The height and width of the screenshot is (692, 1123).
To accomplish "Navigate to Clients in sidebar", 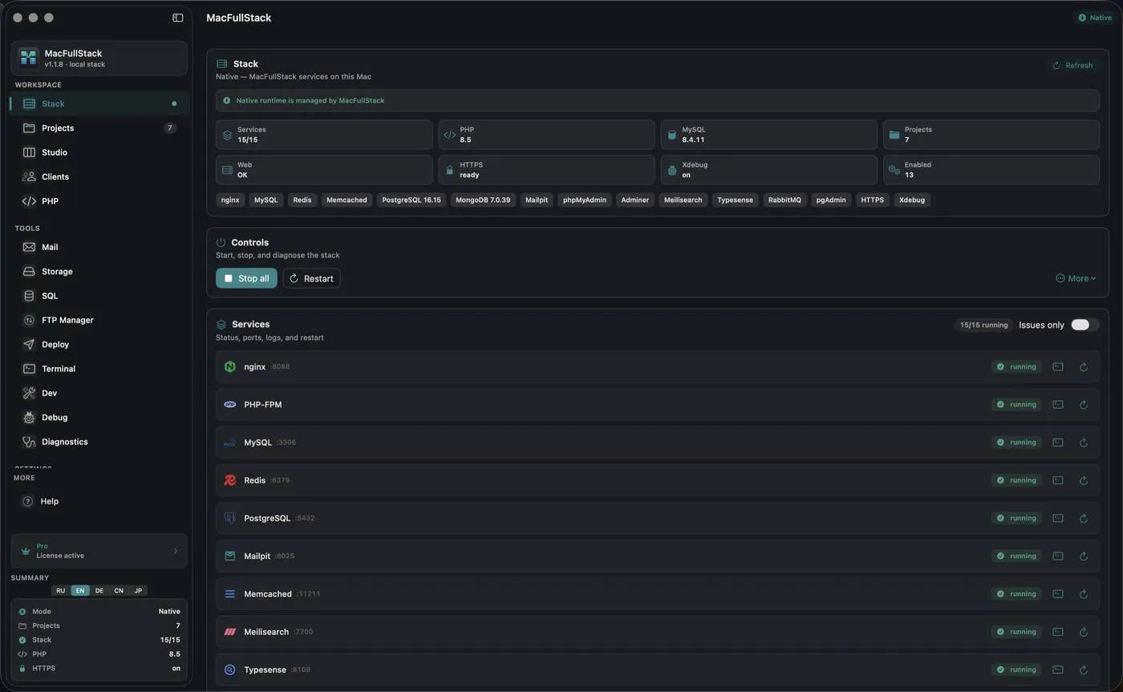I will (99, 176).
